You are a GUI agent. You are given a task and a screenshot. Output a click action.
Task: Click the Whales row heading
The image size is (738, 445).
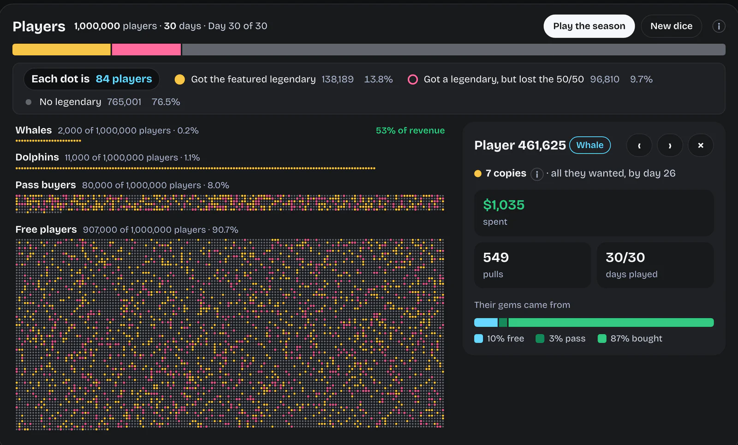point(34,130)
